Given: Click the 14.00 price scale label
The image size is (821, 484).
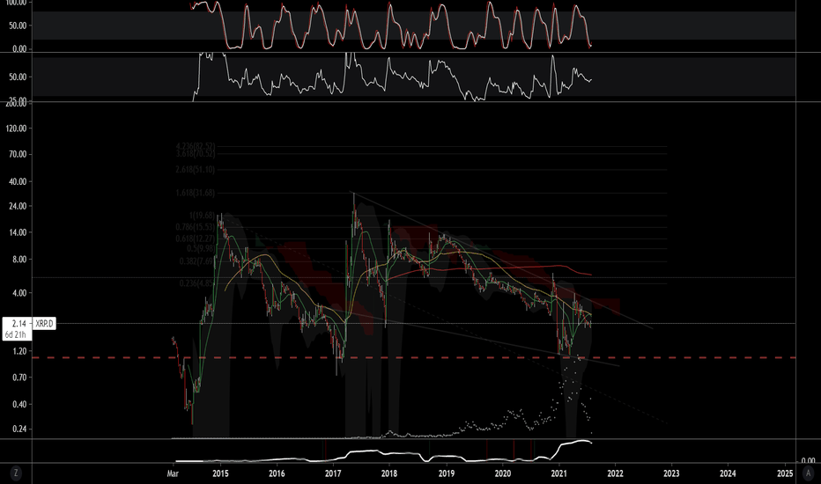Looking at the screenshot, I should point(18,232).
